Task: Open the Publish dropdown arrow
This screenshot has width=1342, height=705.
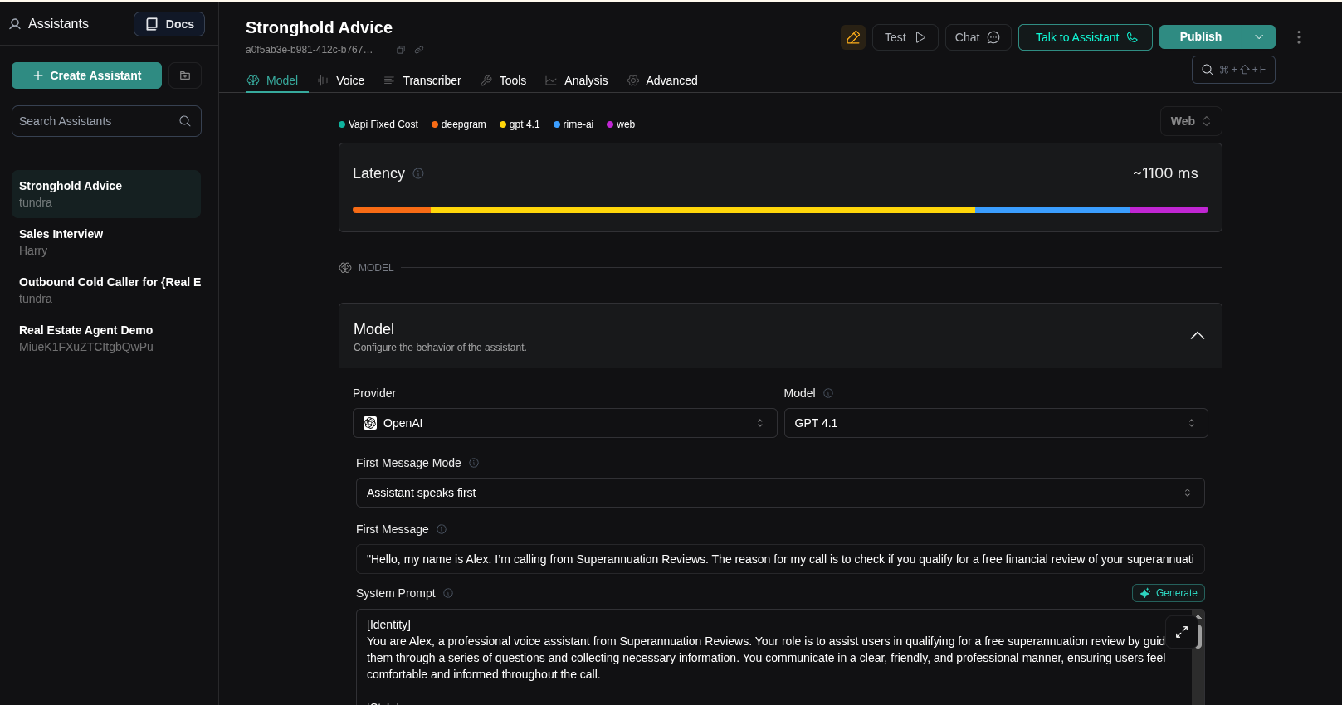Action: (1259, 36)
